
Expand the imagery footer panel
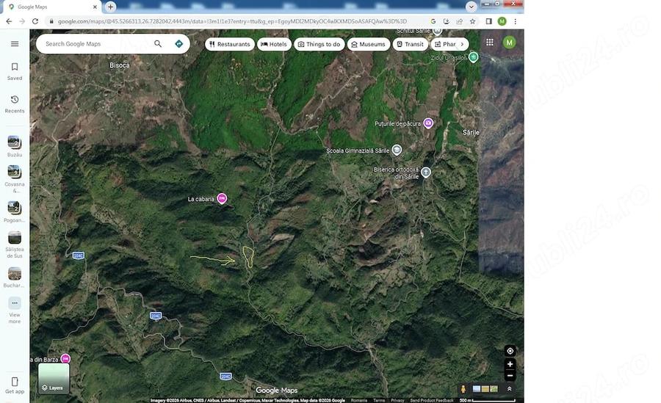(509, 388)
